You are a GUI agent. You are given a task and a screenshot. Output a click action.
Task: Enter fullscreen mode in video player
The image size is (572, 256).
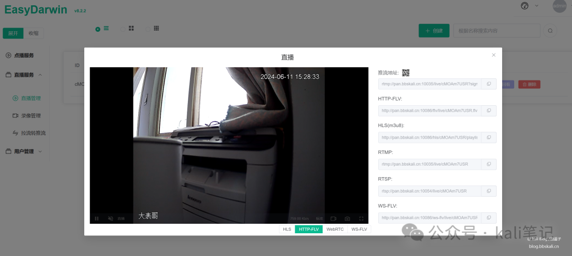(x=361, y=218)
